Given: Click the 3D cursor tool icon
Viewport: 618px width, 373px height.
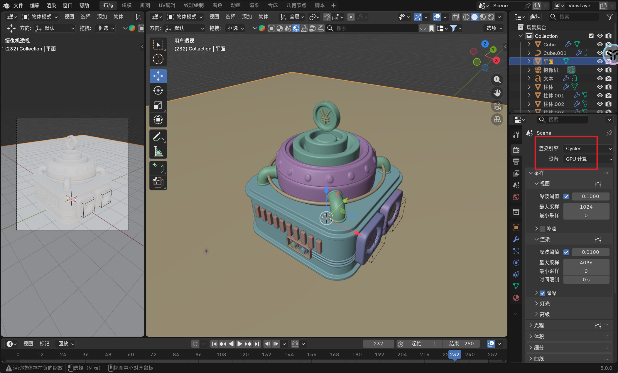Looking at the screenshot, I should point(158,59).
